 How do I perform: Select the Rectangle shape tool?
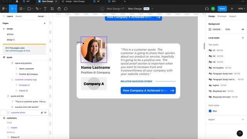[29, 9]
